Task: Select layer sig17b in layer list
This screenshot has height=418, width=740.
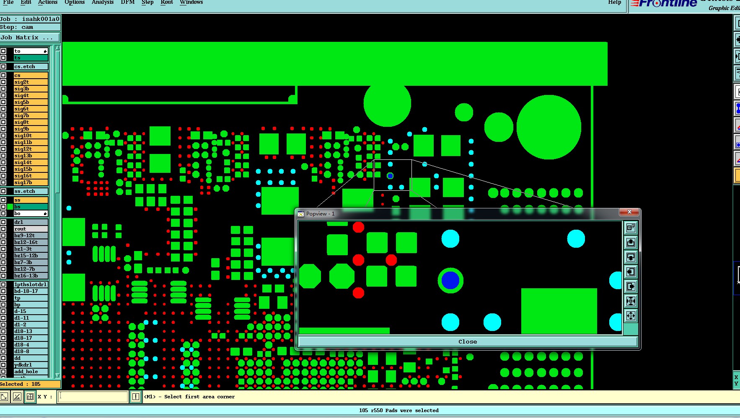Action: 31,182
